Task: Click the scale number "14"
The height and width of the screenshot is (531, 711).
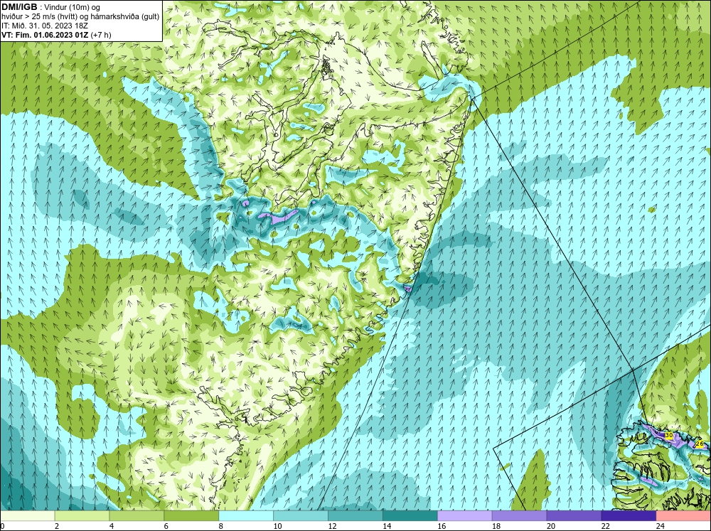Action: coord(387,526)
